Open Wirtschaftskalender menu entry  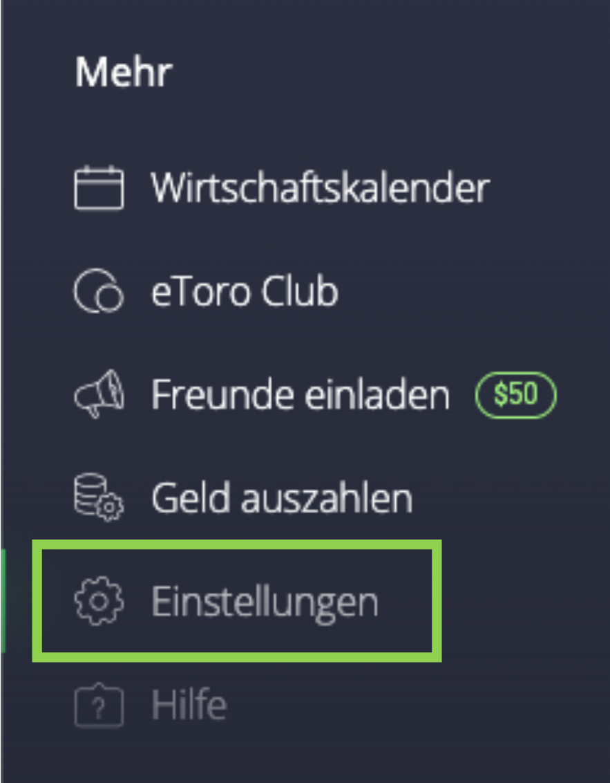pyautogui.click(x=283, y=187)
